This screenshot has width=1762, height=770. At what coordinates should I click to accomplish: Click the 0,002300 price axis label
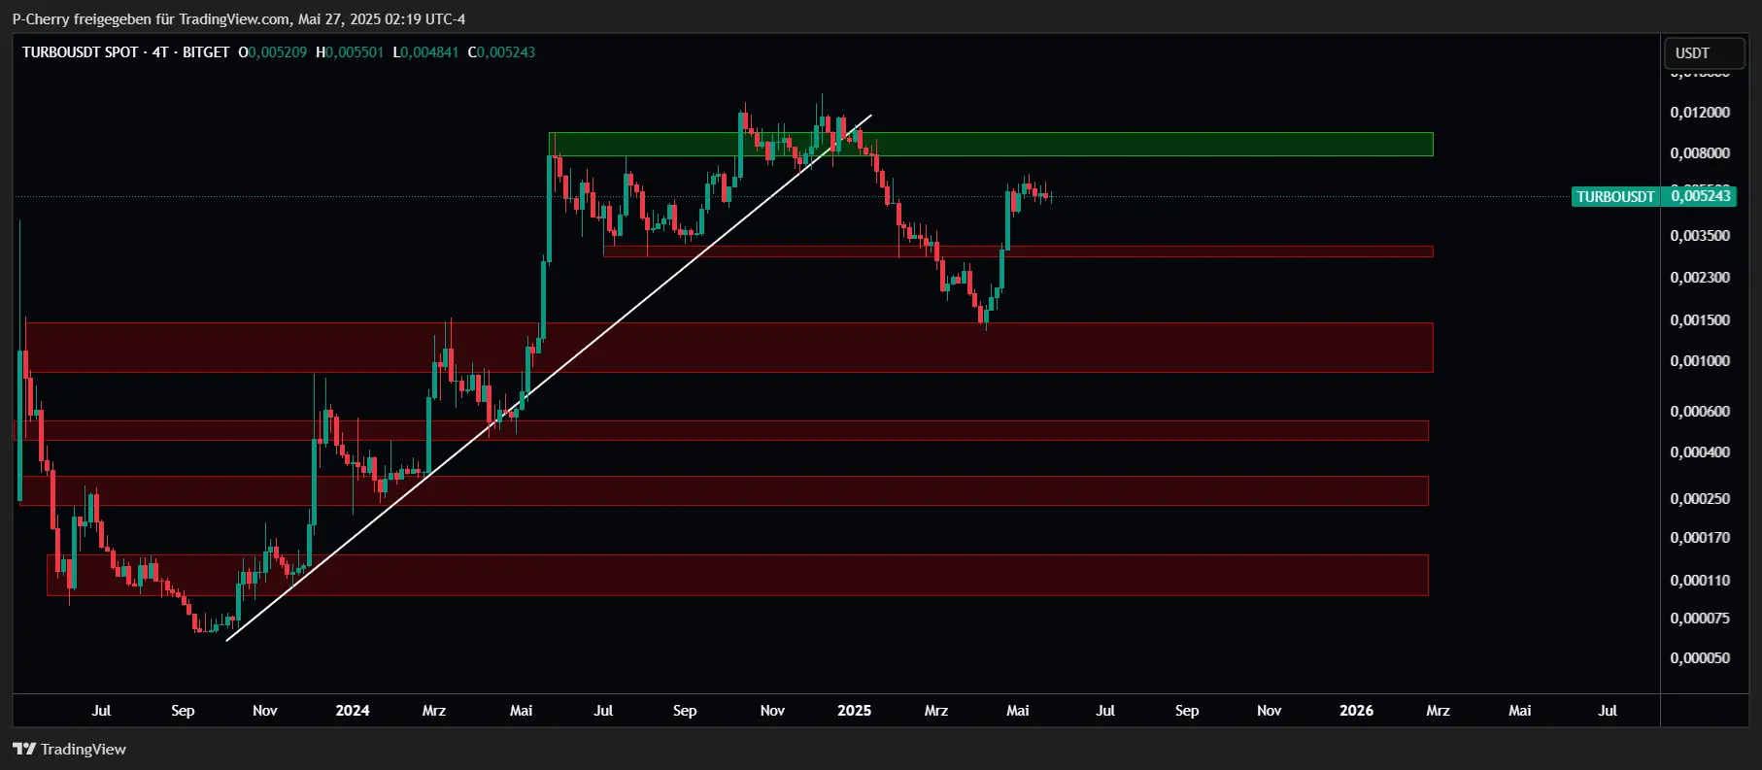pos(1700,278)
